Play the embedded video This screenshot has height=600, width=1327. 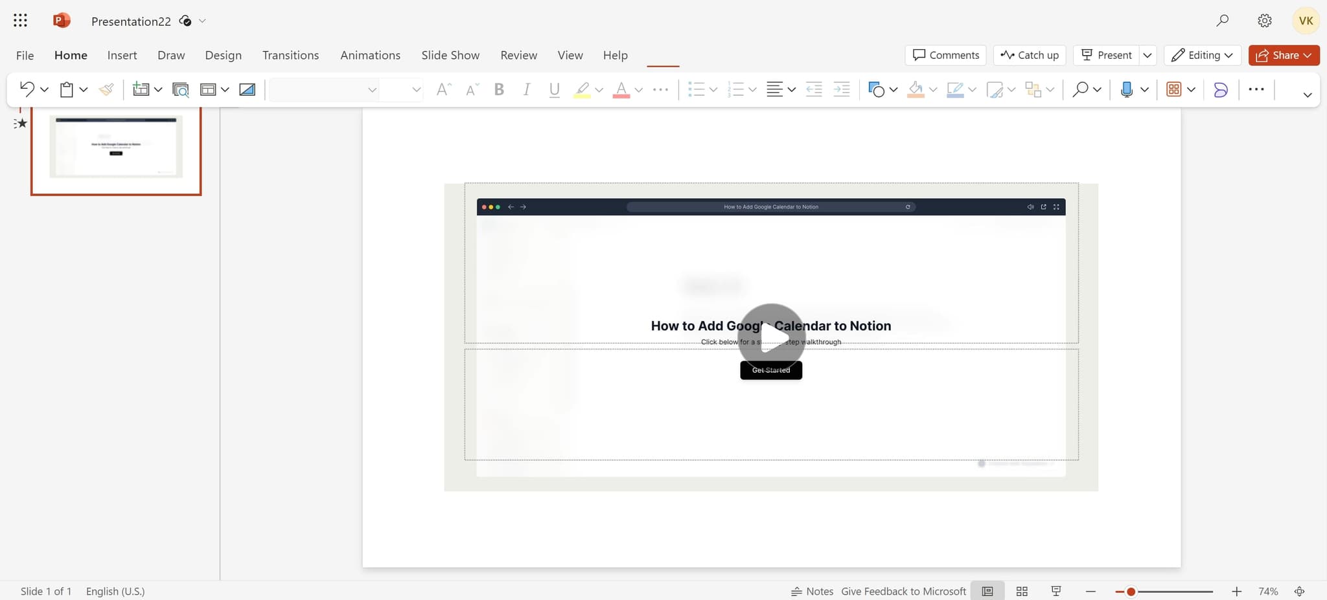(x=771, y=337)
